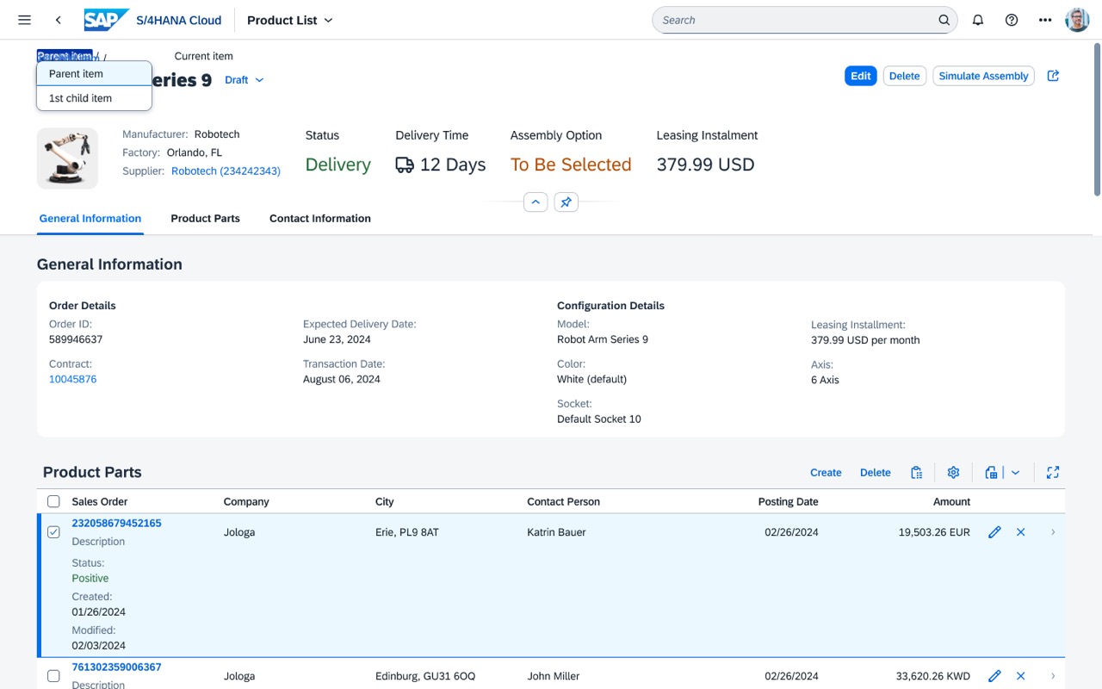This screenshot has width=1102, height=689.
Task: Edit the row 232058679452165 with pencil icon
Action: 994,532
